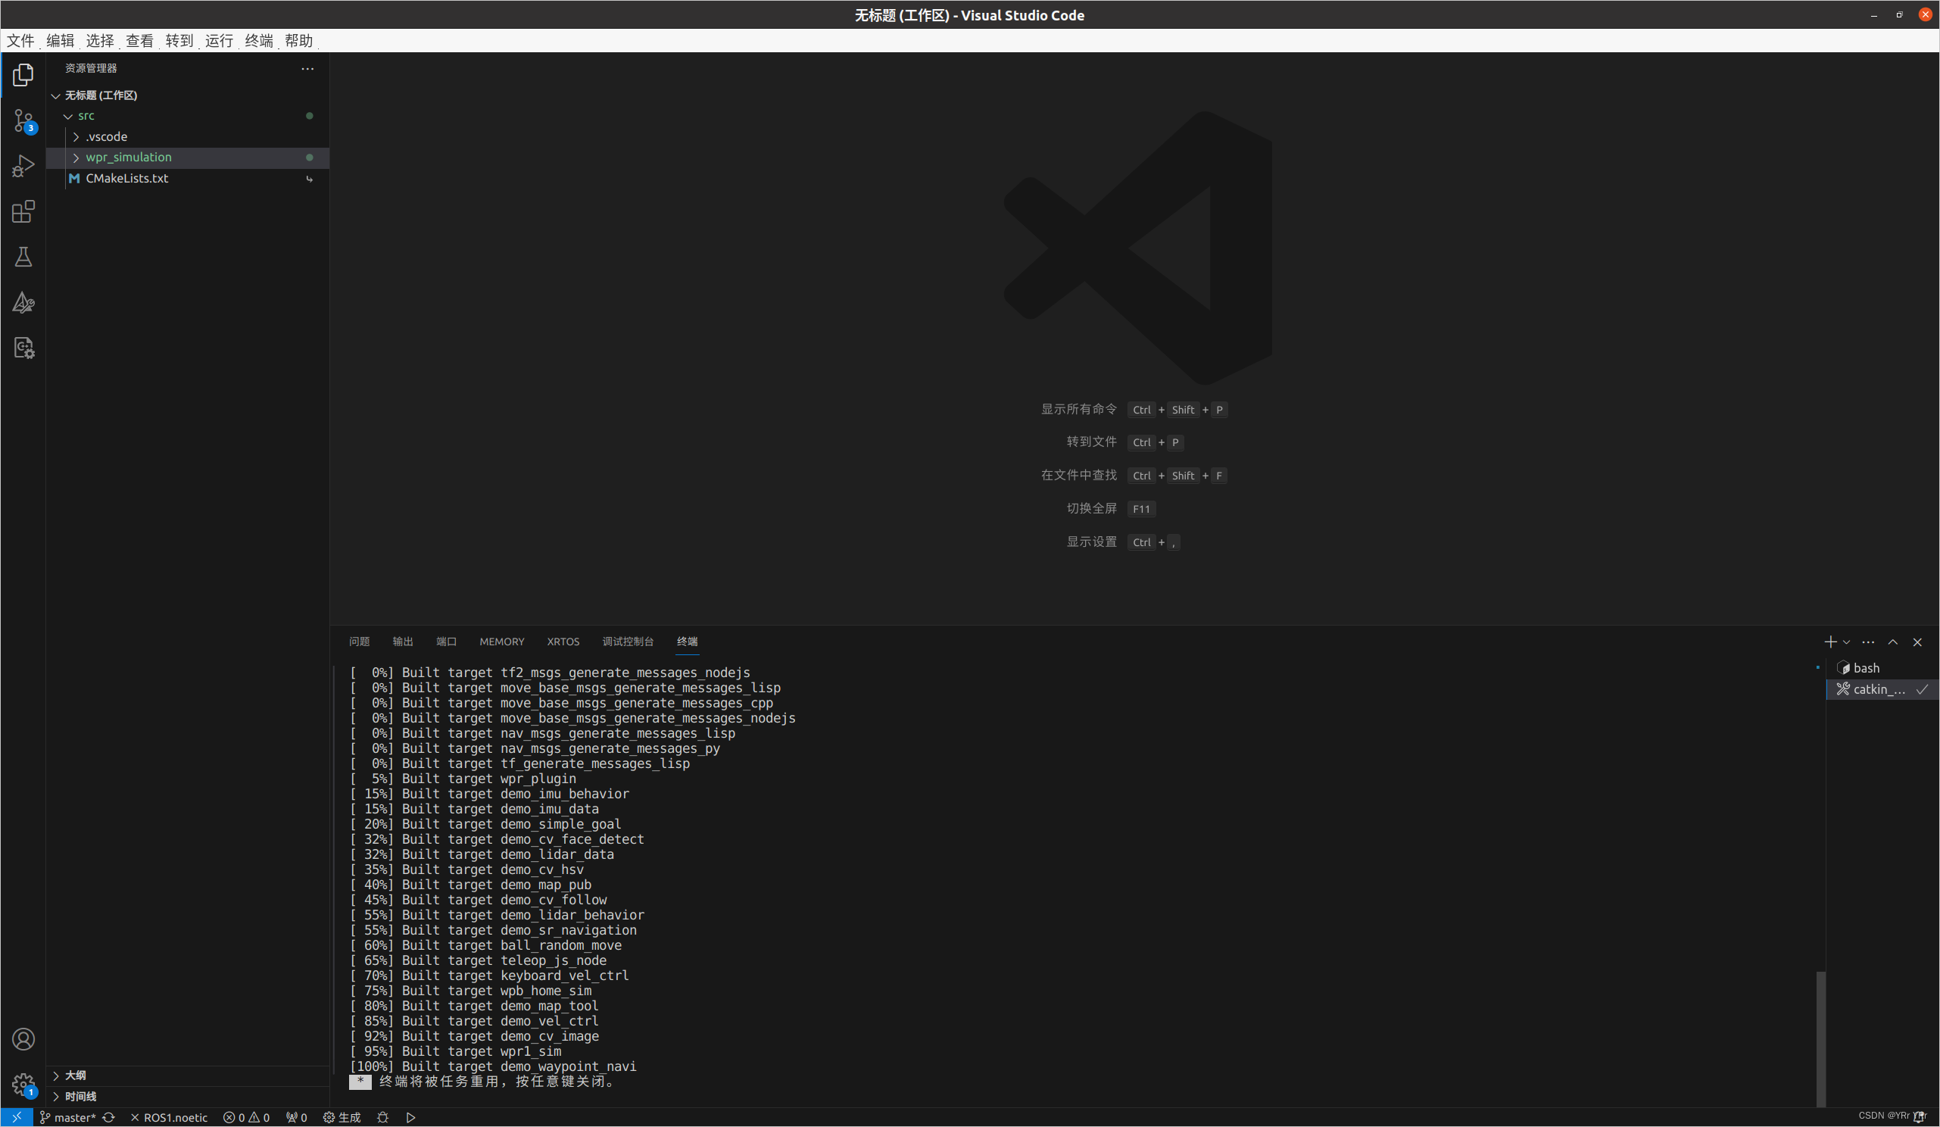Select the bash terminal entry
The image size is (1940, 1127).
[1882, 668]
